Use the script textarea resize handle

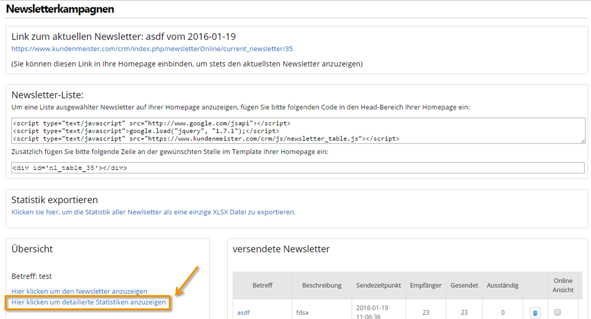click(583, 141)
